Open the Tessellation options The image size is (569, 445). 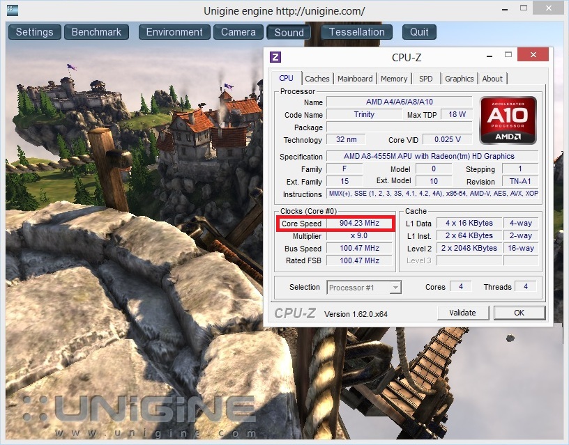pos(357,32)
